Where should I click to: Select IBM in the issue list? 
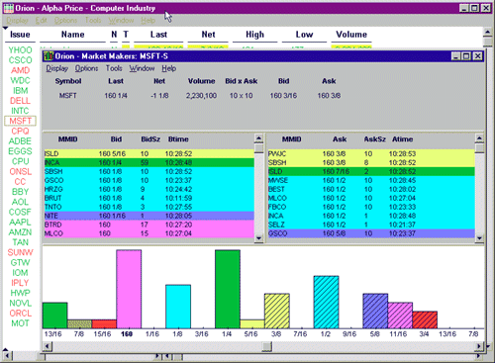(x=20, y=91)
